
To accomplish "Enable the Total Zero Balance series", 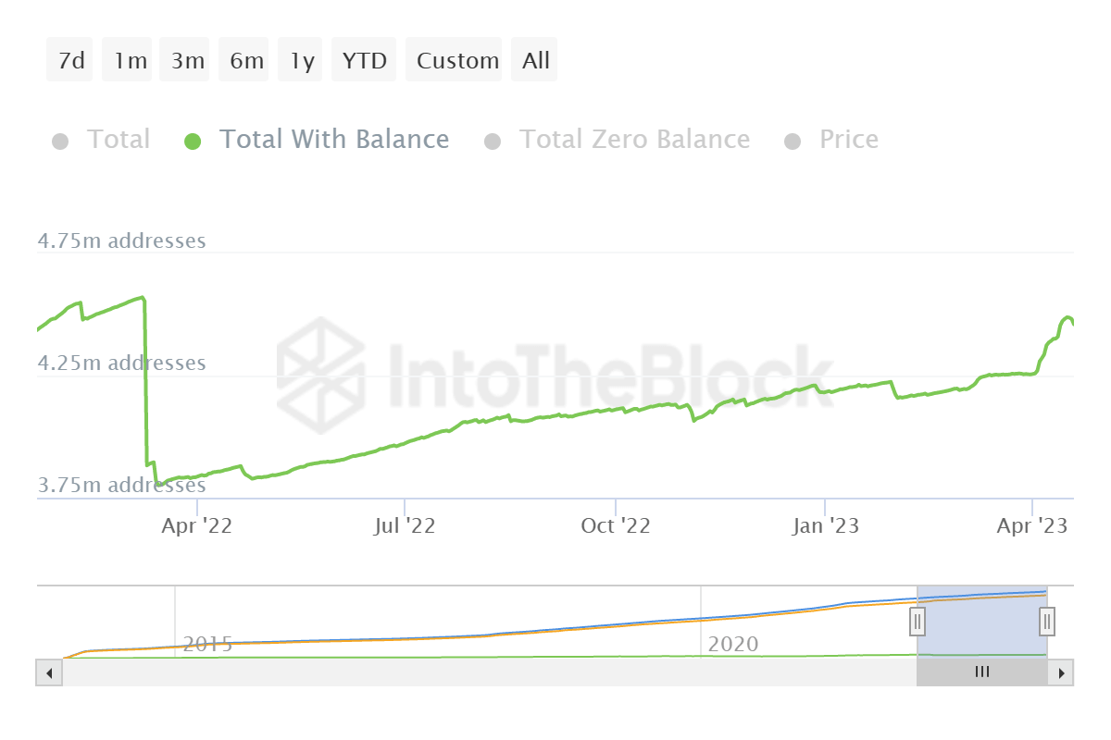I will pyautogui.click(x=633, y=140).
